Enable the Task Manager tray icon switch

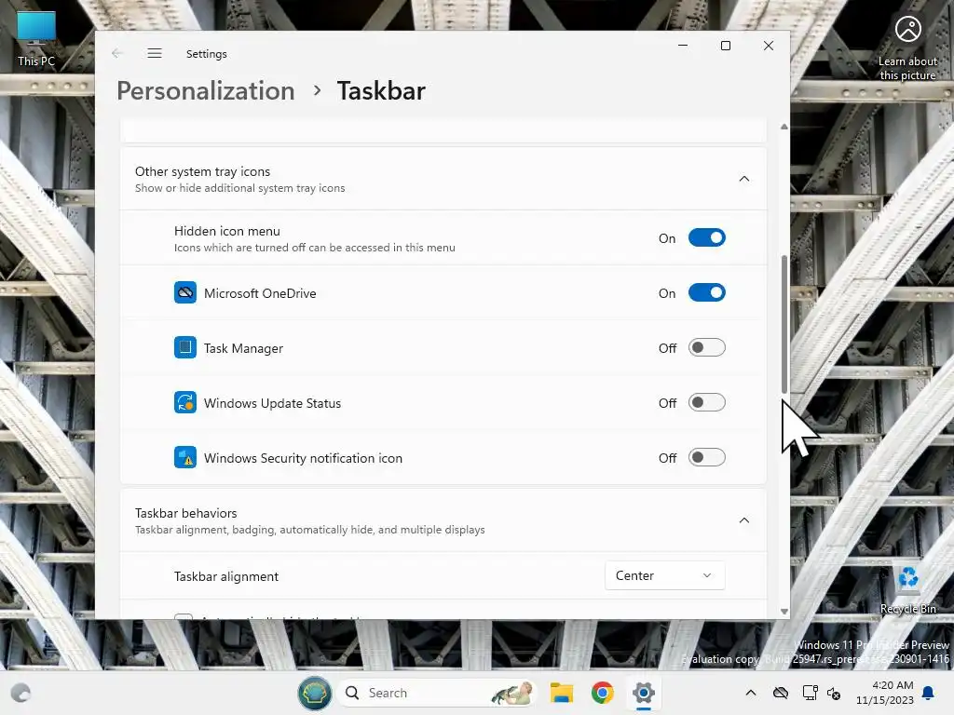point(706,348)
